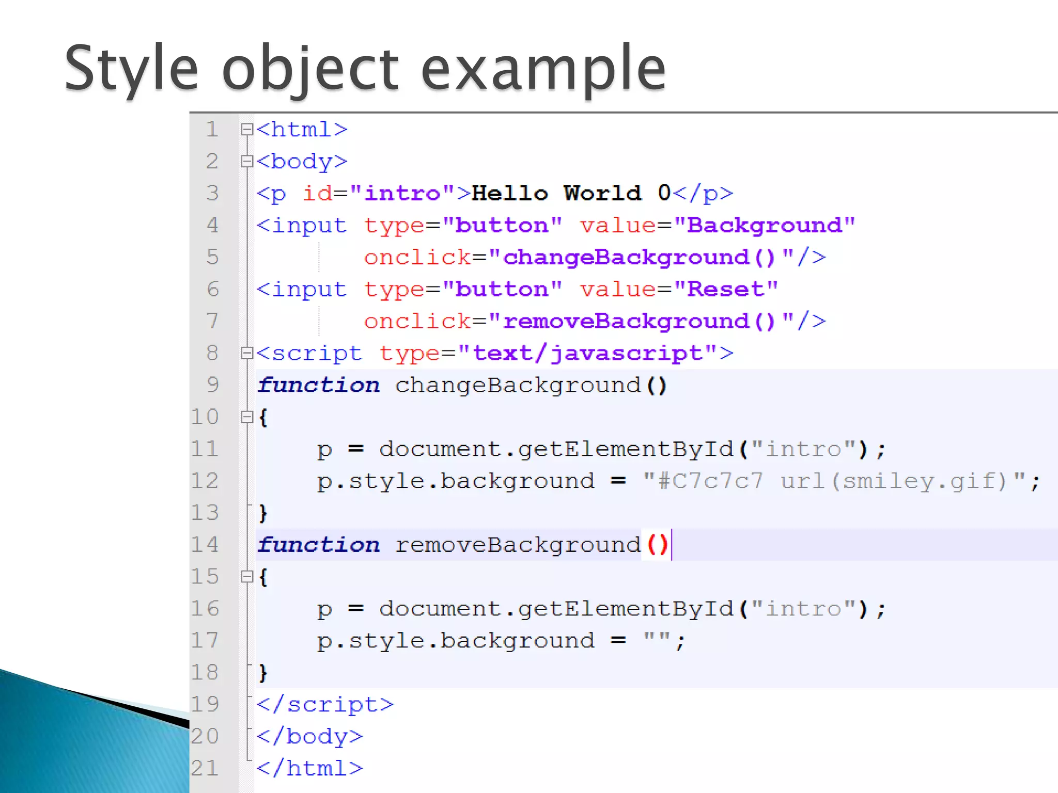The width and height of the screenshot is (1058, 793).
Task: Click the type="text/javascript" attribute
Action: point(550,354)
